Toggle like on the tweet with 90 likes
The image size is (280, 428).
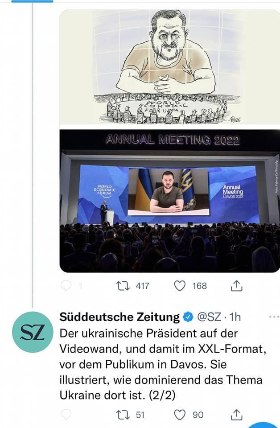tap(179, 415)
